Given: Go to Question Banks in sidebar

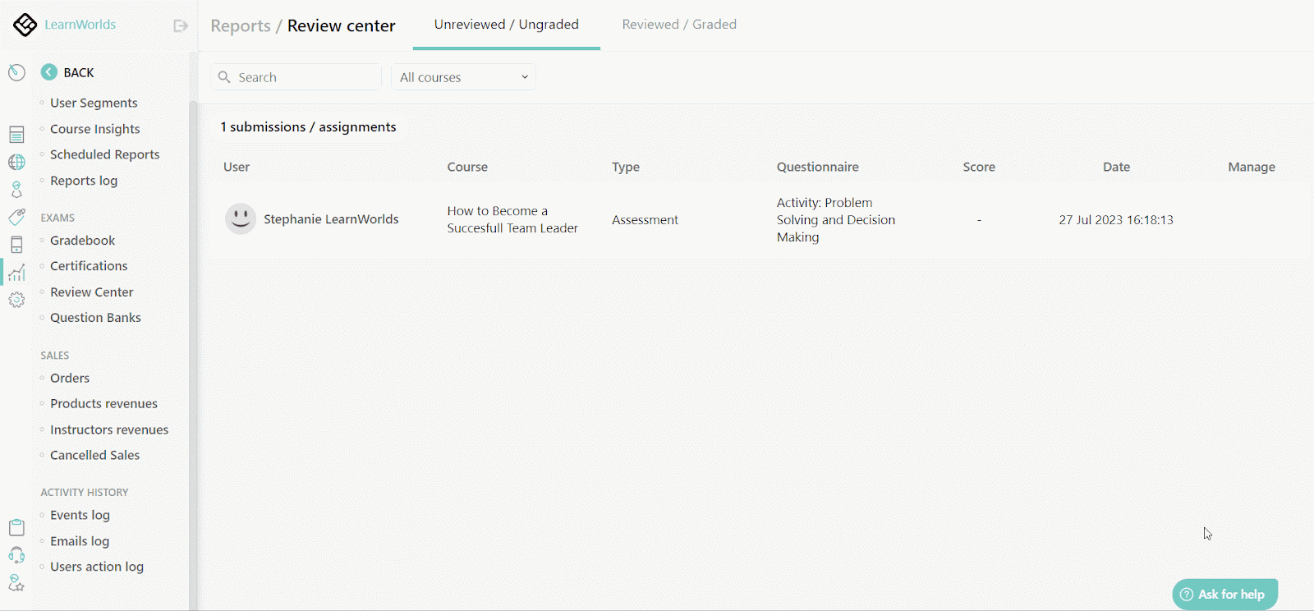Looking at the screenshot, I should coord(95,318).
